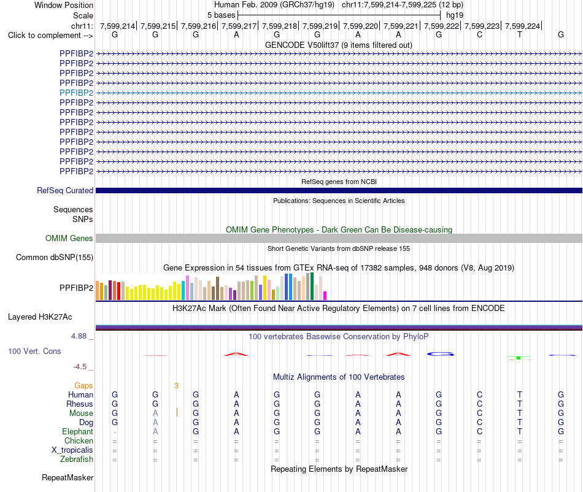Click the "Zebrafish" species label
This screenshot has height=492, width=583.
[77, 459]
